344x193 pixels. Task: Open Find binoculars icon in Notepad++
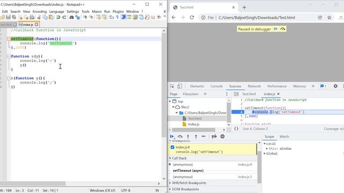point(71,17)
